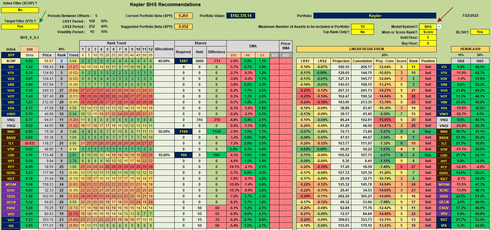Select the Mom or Score Rank 'Score' cell
Viewport: 491px width, 230px height.
click(428, 32)
